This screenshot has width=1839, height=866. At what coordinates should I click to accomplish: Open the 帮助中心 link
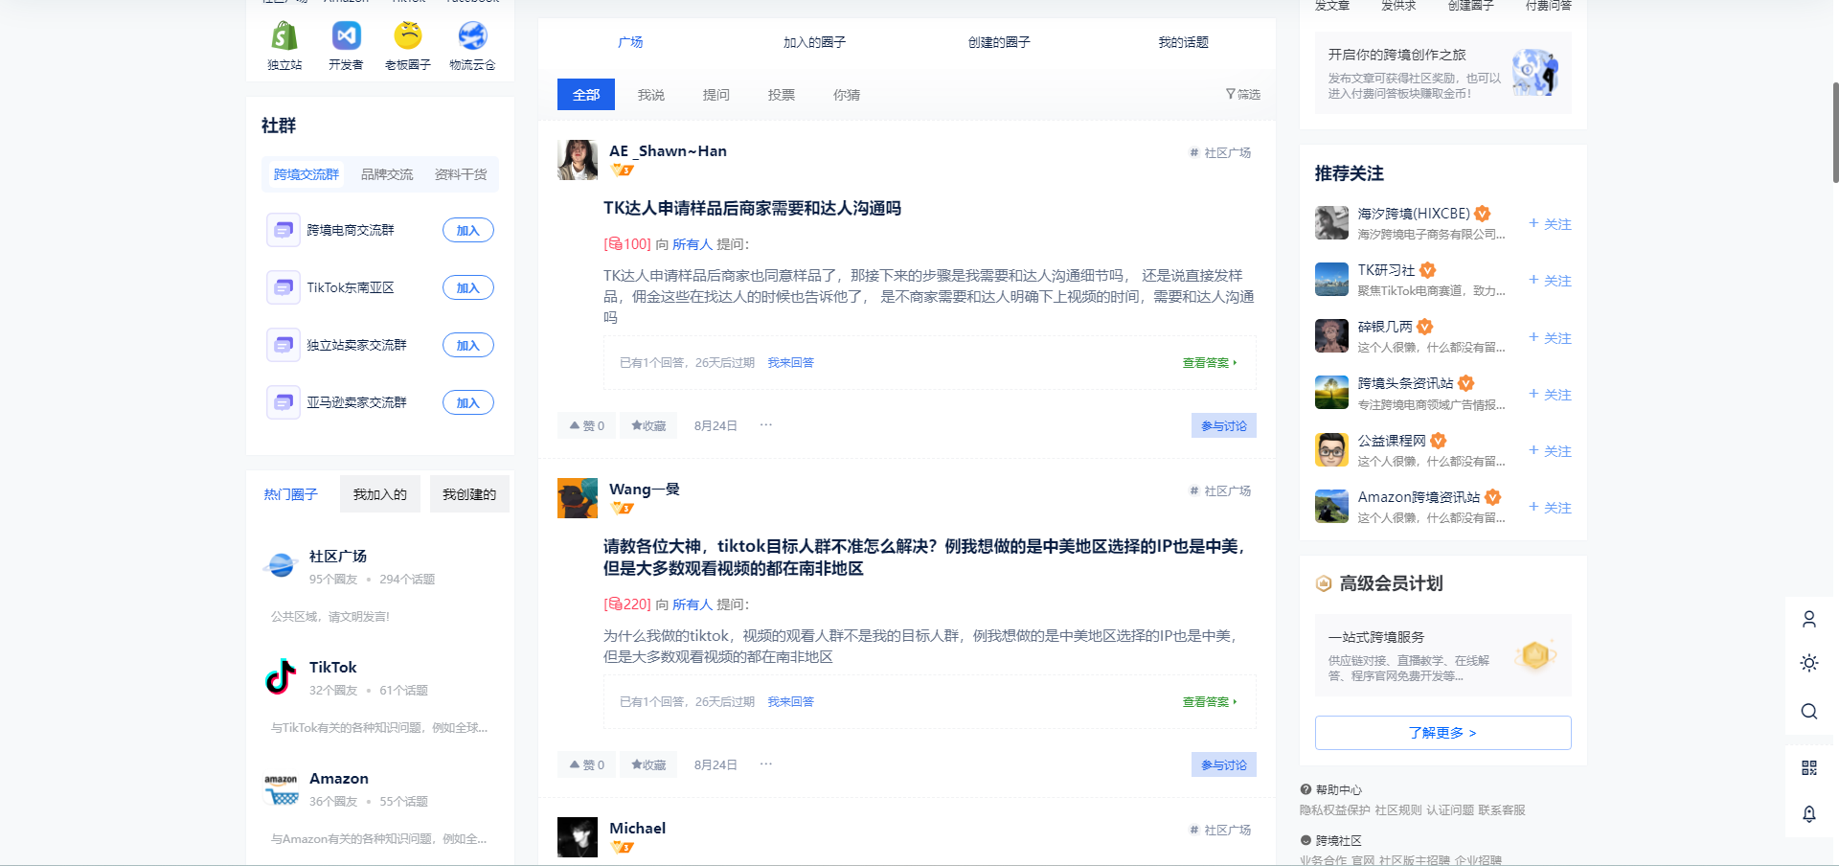coord(1331,789)
